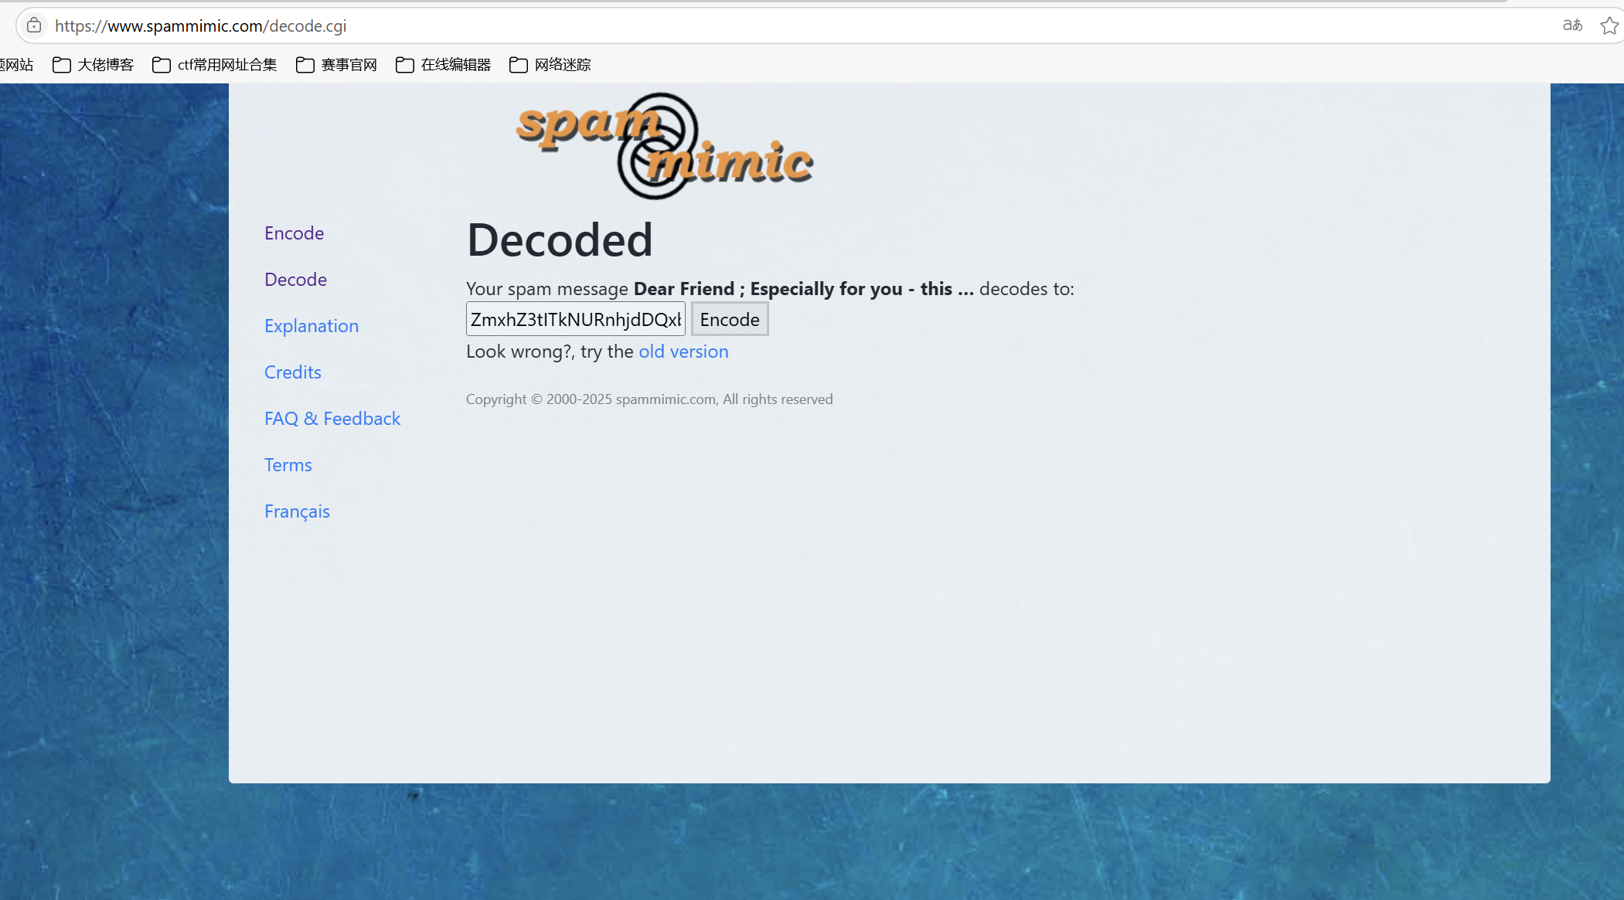Try the old version link

click(x=683, y=352)
